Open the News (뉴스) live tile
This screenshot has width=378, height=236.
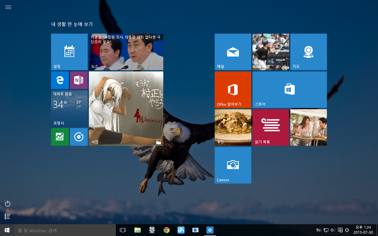pos(126,52)
